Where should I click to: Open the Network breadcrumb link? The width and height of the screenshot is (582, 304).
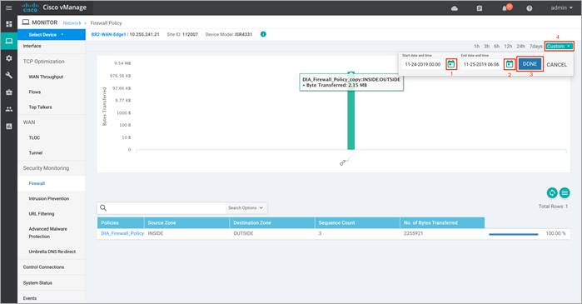point(72,23)
